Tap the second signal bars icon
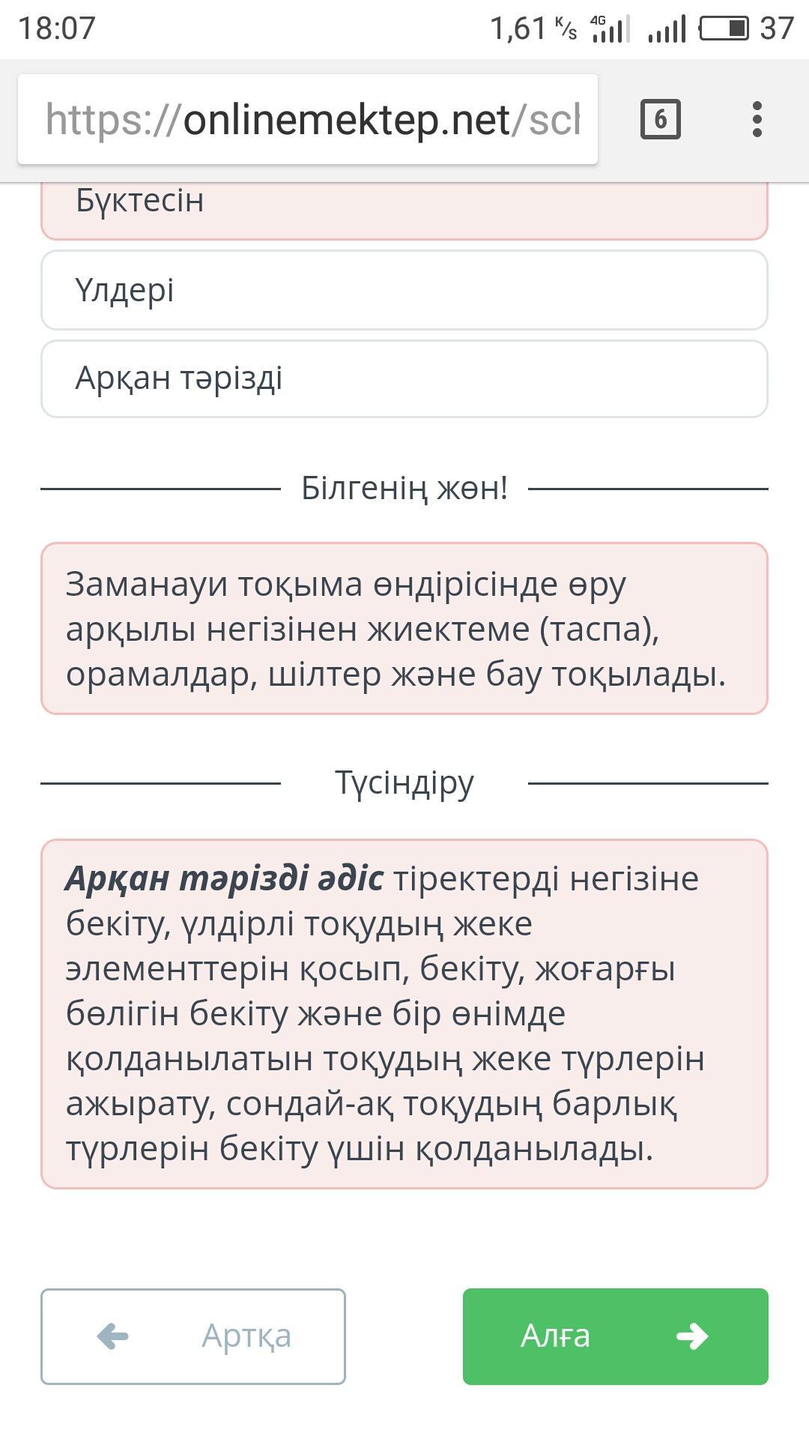Viewport: 809px width, 1439px height. pos(667,30)
